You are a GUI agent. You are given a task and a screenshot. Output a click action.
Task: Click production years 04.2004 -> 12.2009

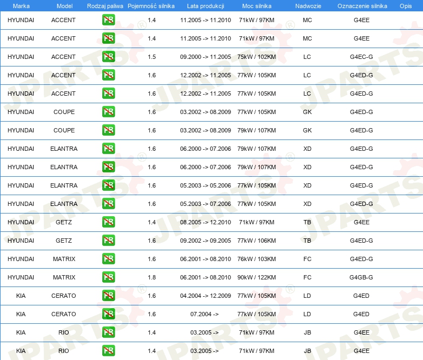[206, 296]
